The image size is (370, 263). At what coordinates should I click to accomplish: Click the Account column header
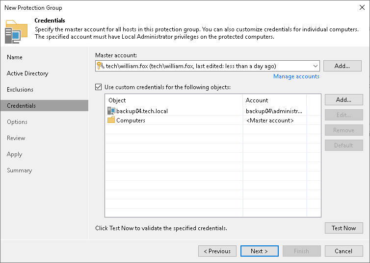coord(275,100)
